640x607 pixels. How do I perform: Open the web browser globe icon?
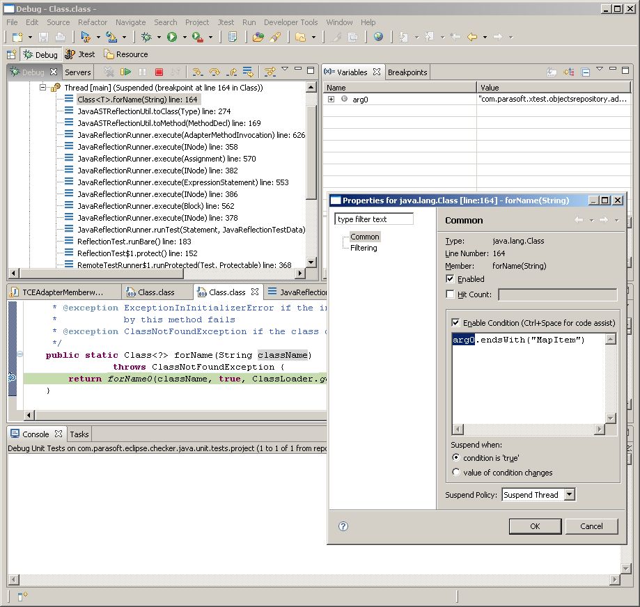click(x=378, y=37)
